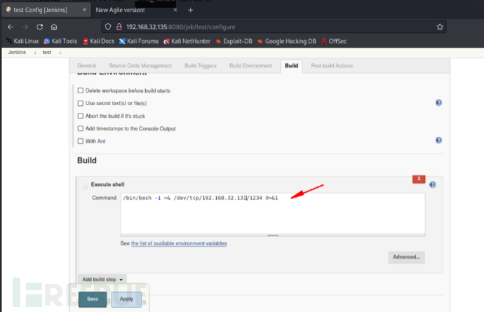
Task: Expand the Add build step dropdown
Action: (102, 279)
